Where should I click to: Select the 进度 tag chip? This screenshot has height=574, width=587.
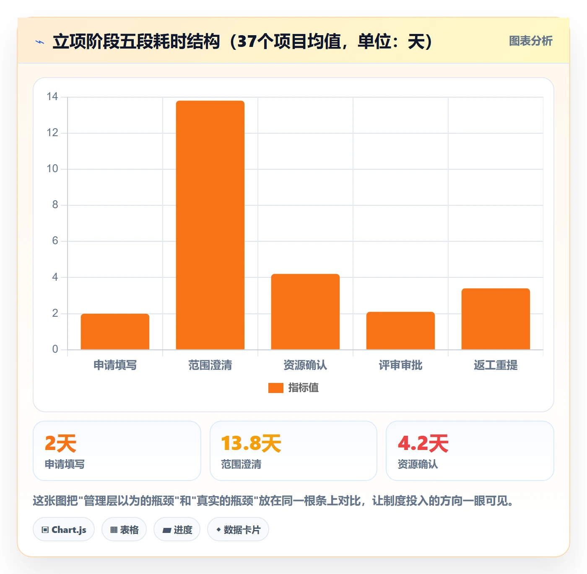coord(177,530)
